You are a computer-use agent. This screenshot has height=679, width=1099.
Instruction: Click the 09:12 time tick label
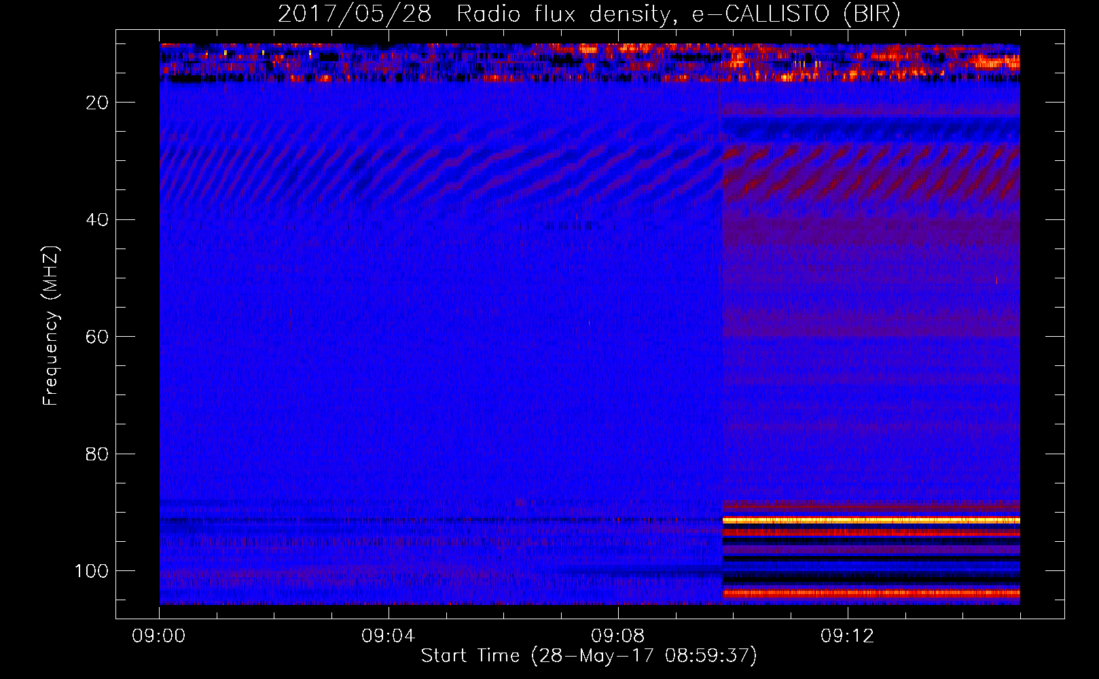848,636
